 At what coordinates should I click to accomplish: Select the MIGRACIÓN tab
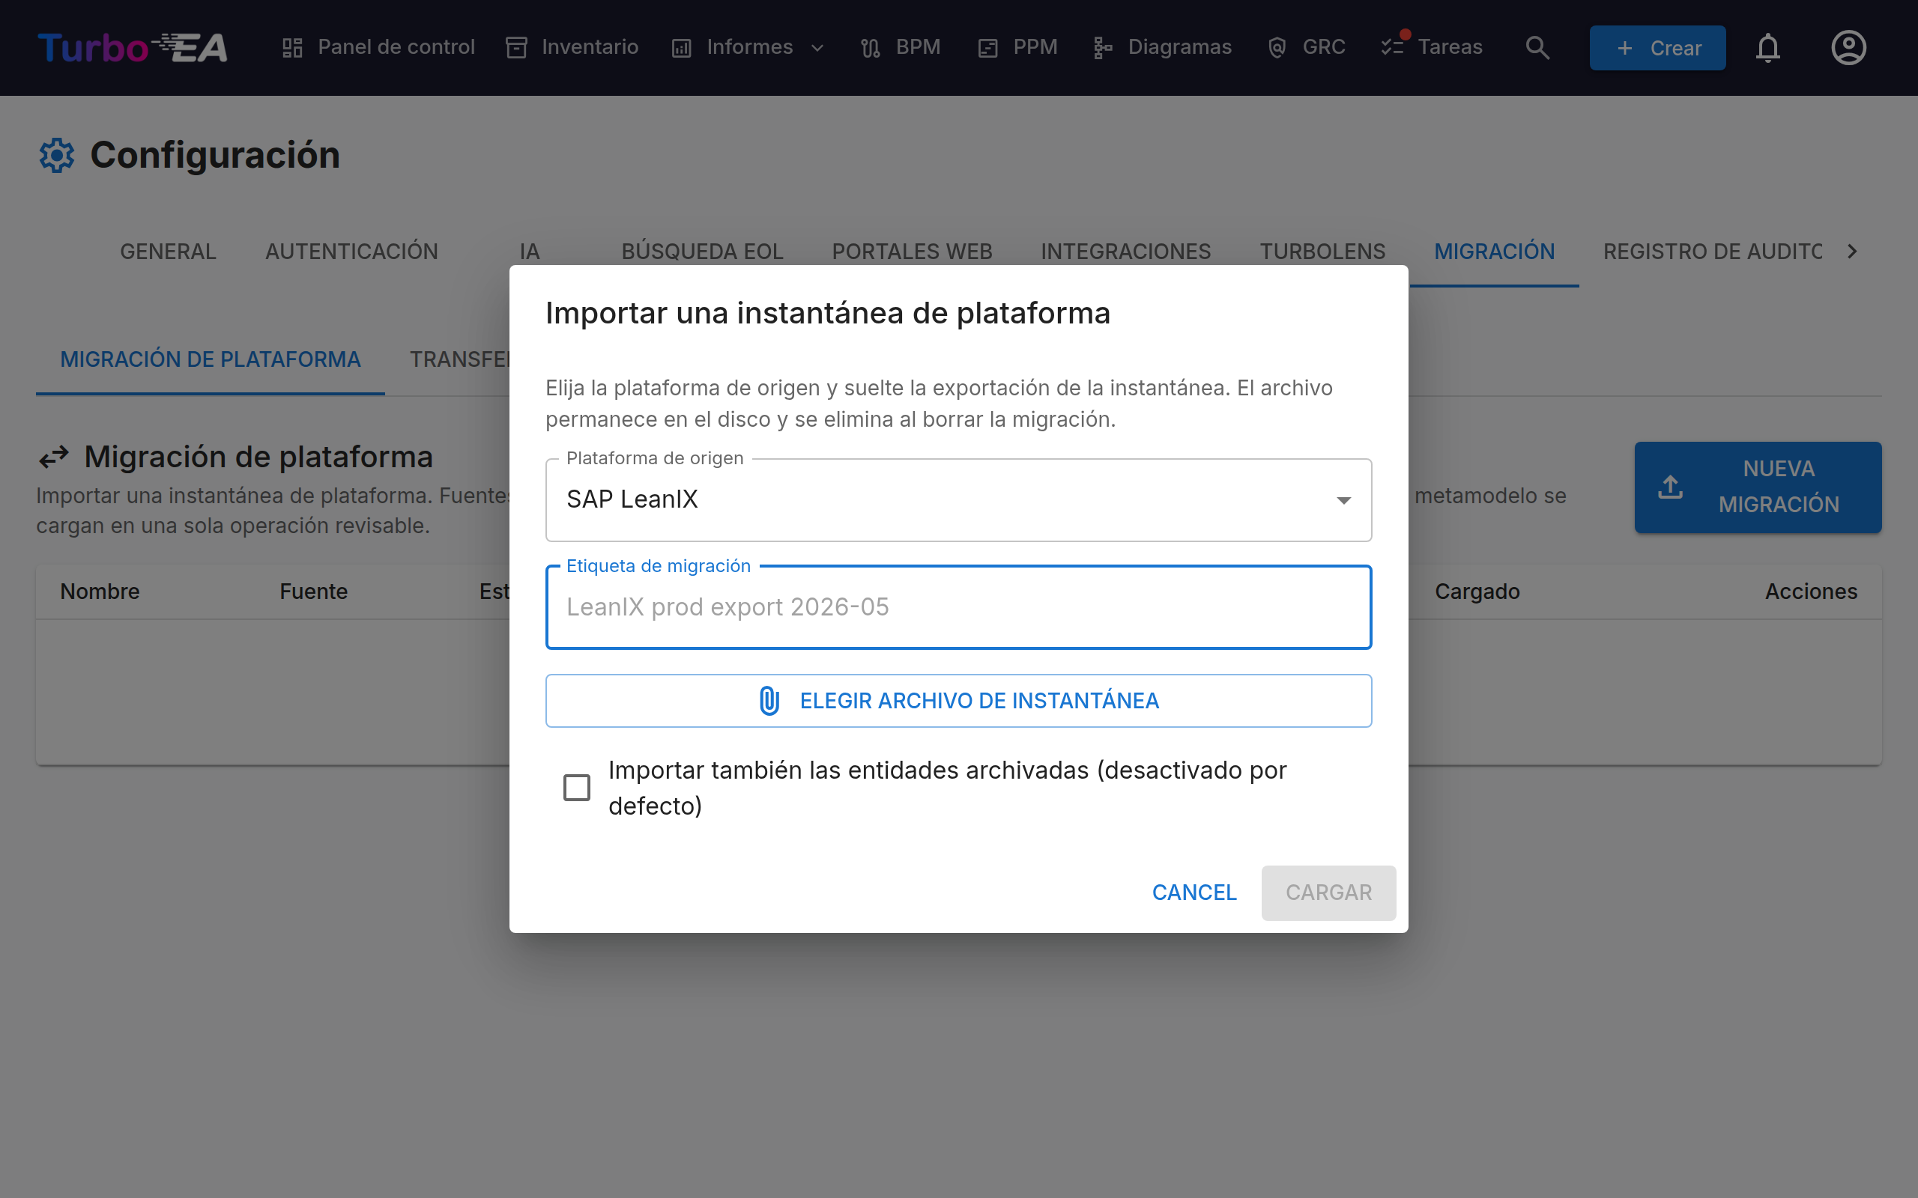pos(1494,252)
